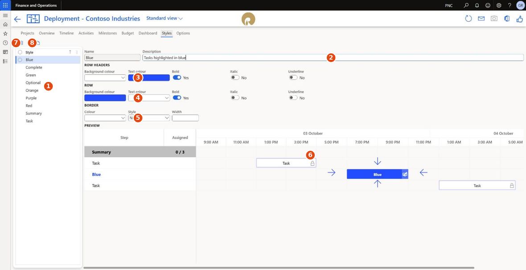This screenshot has height=270, width=526.
Task: Click the Row Headers blue text colour swatch
Action: click(149, 78)
